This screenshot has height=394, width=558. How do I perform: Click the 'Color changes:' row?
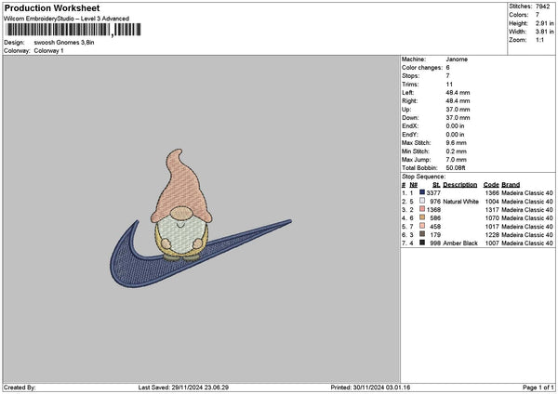426,68
